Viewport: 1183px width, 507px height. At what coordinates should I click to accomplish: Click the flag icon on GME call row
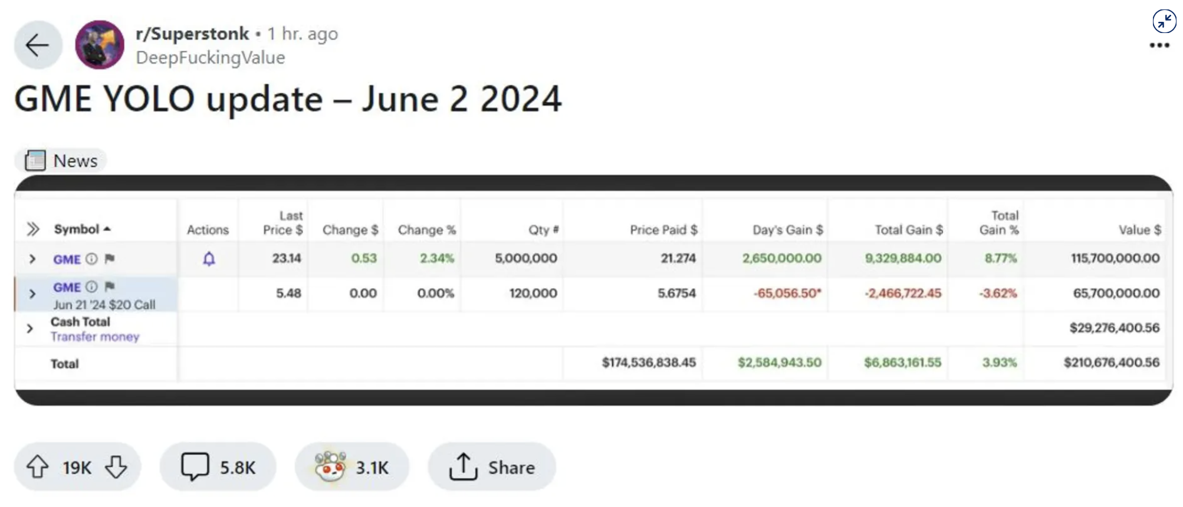[x=110, y=287]
